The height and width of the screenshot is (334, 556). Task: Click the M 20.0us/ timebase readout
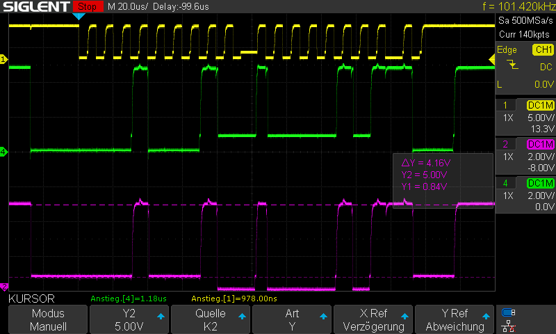128,6
